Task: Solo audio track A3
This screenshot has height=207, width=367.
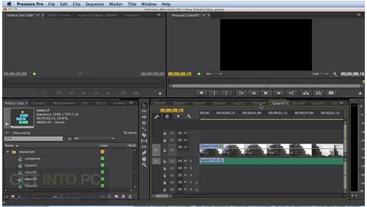Action: pos(191,175)
